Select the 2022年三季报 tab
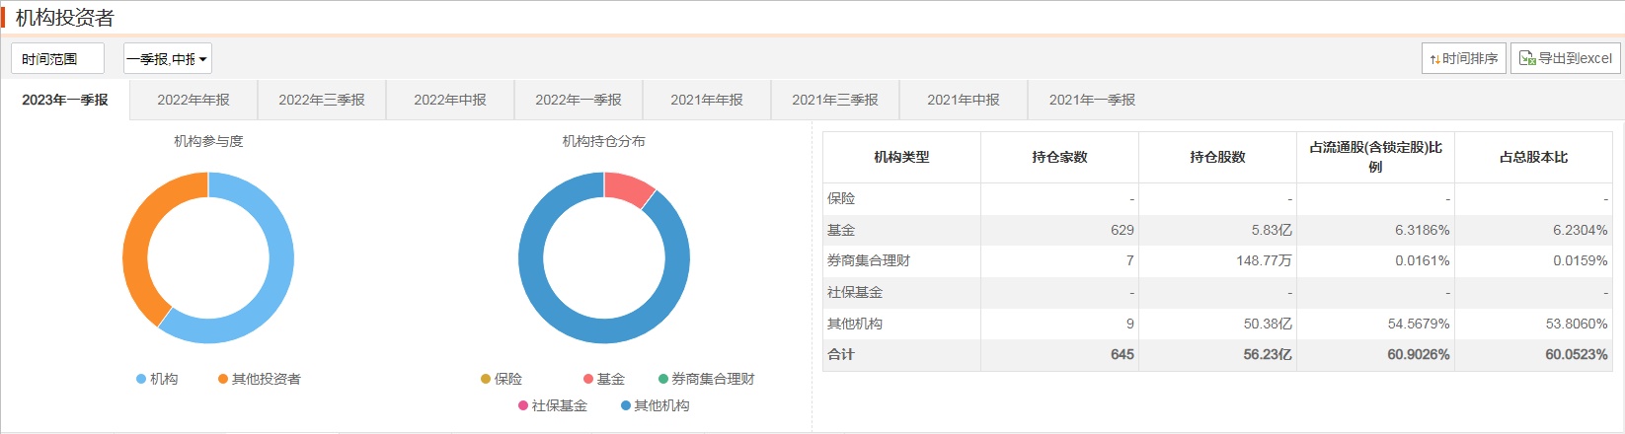 [322, 100]
